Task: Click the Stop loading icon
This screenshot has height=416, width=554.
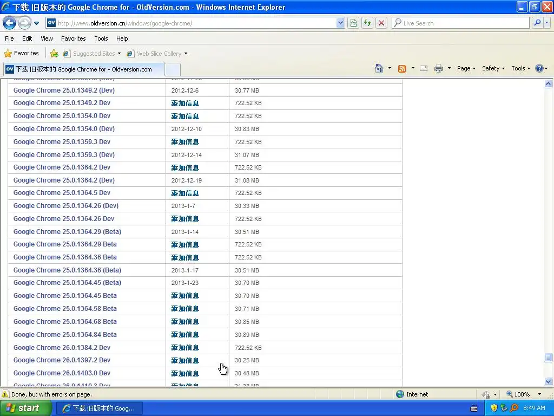Action: 381,23
